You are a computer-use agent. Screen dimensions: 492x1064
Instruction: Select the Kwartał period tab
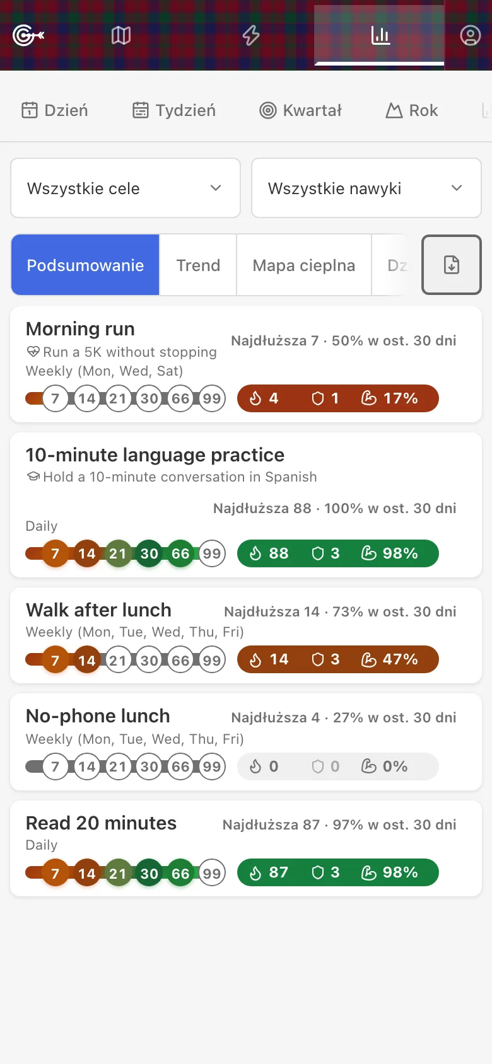301,110
